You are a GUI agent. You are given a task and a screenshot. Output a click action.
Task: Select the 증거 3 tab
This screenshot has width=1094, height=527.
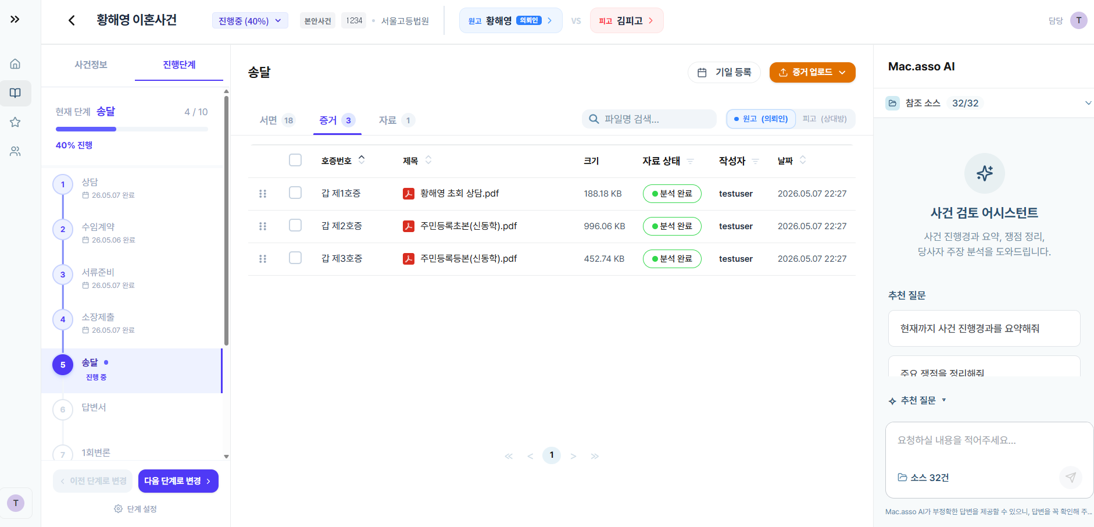[x=337, y=120]
